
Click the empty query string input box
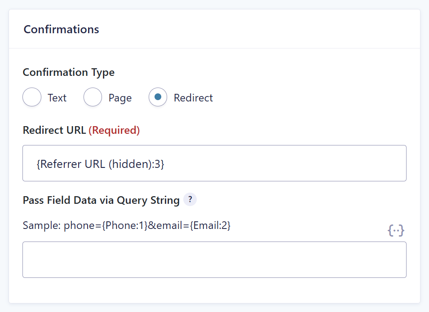(x=214, y=259)
